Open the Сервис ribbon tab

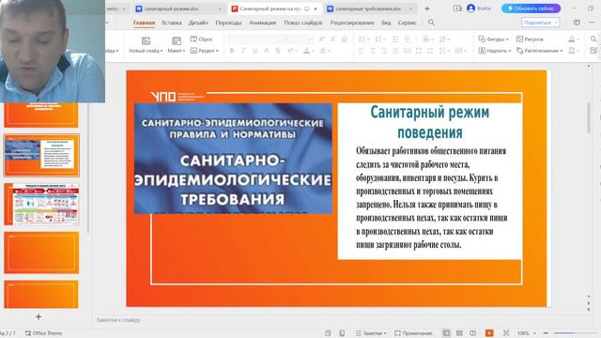(x=407, y=23)
